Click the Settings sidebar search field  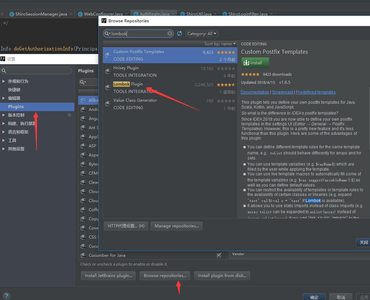click(x=36, y=71)
